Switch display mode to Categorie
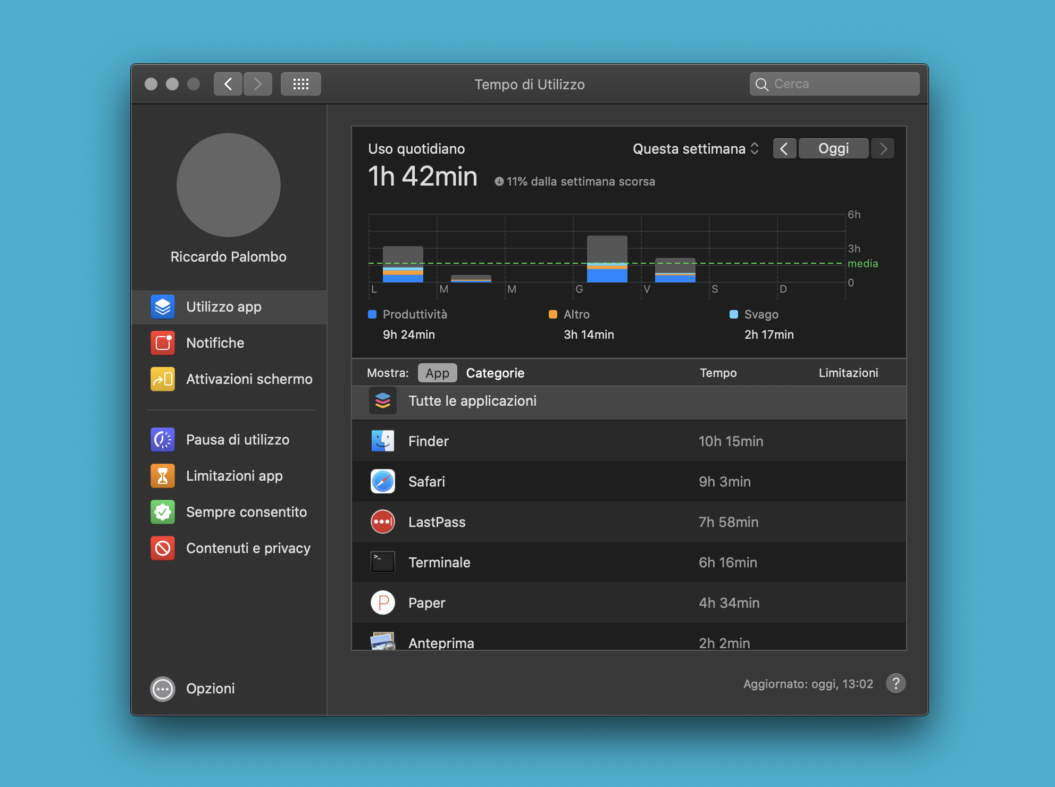This screenshot has width=1055, height=787. tap(495, 373)
